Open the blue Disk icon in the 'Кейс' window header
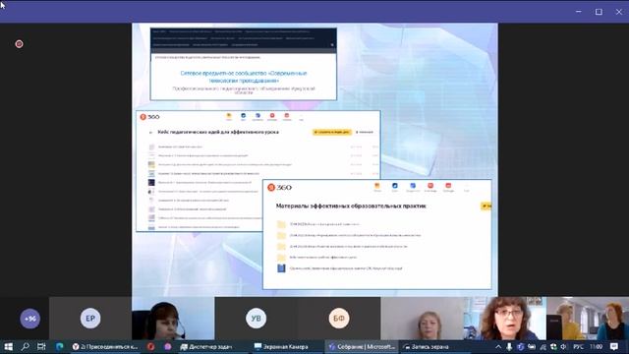Image resolution: width=629 pixels, height=354 pixels. pos(243,117)
